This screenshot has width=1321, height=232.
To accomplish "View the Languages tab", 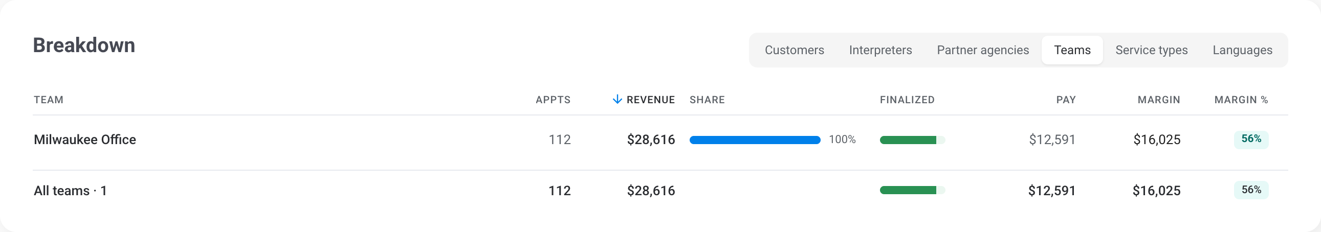I will (1242, 50).
